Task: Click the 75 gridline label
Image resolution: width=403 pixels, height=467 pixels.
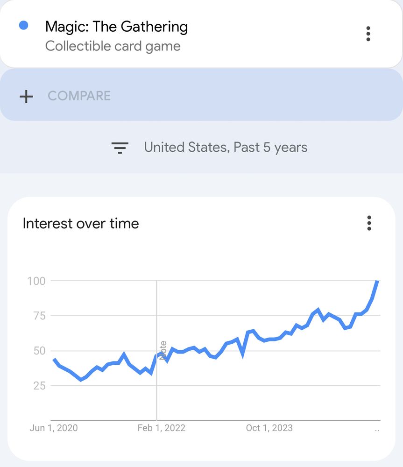Action: 39,316
